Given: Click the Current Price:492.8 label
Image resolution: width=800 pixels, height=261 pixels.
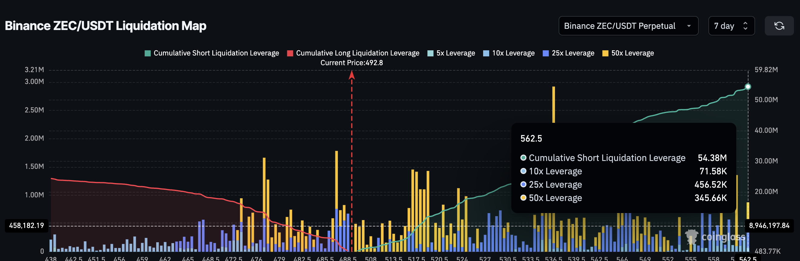Looking at the screenshot, I should point(351,63).
